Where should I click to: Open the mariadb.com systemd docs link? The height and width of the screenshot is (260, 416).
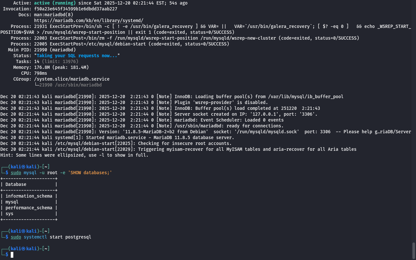tap(88, 20)
